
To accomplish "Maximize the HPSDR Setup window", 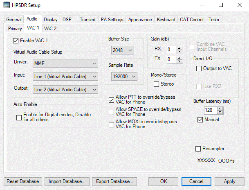I will tap(221, 5).
